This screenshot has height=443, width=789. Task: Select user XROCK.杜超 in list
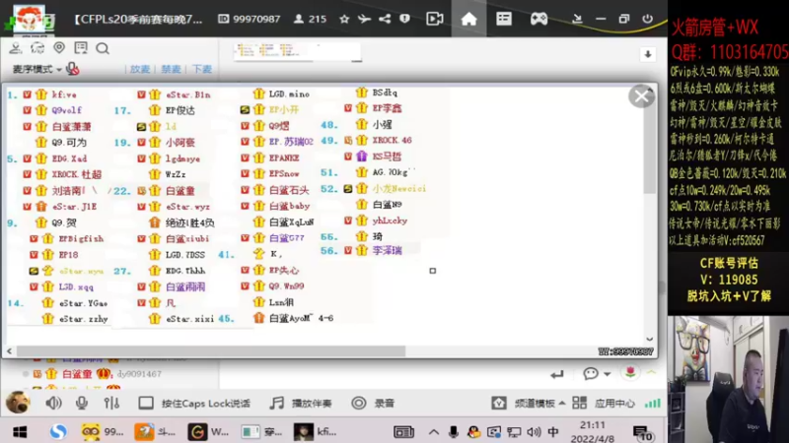77,175
